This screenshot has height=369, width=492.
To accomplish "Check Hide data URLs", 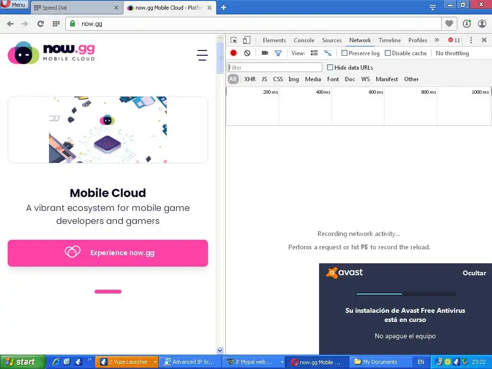I will click(330, 67).
